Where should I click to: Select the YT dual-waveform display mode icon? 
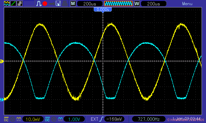pos(6,4)
